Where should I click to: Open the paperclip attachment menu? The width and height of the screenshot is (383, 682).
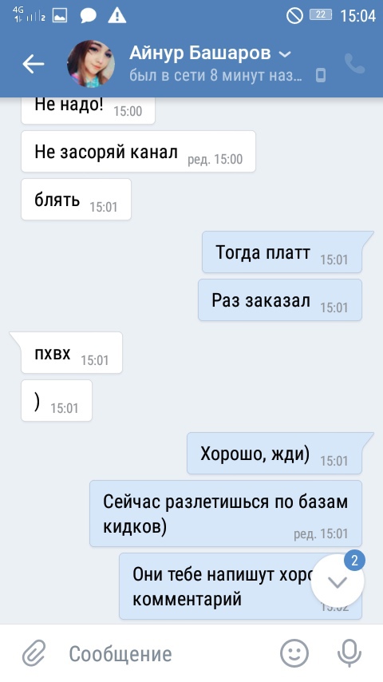[x=34, y=653]
